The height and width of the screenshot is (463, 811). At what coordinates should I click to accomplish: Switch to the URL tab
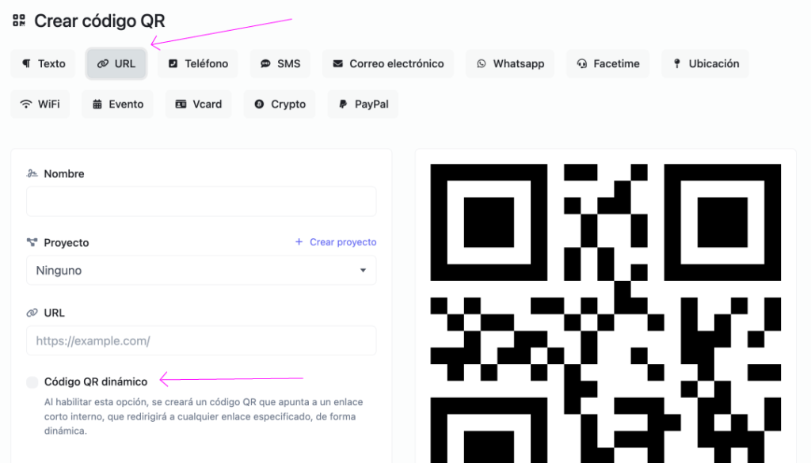coord(116,64)
